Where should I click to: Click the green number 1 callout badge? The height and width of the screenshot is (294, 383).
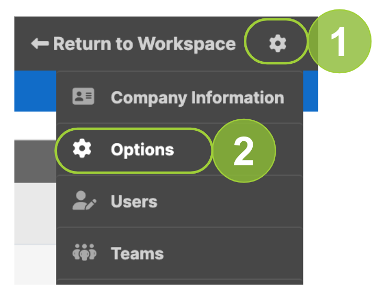(x=340, y=41)
